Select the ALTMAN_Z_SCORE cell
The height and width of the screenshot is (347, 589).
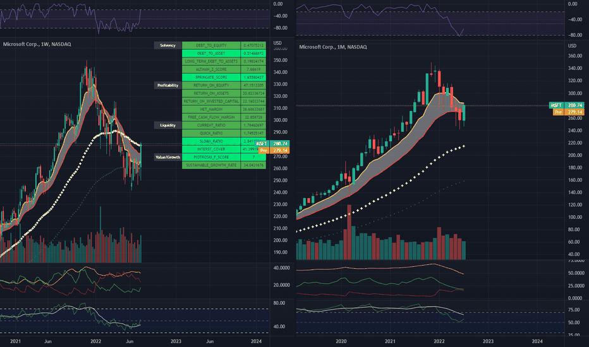coord(211,69)
